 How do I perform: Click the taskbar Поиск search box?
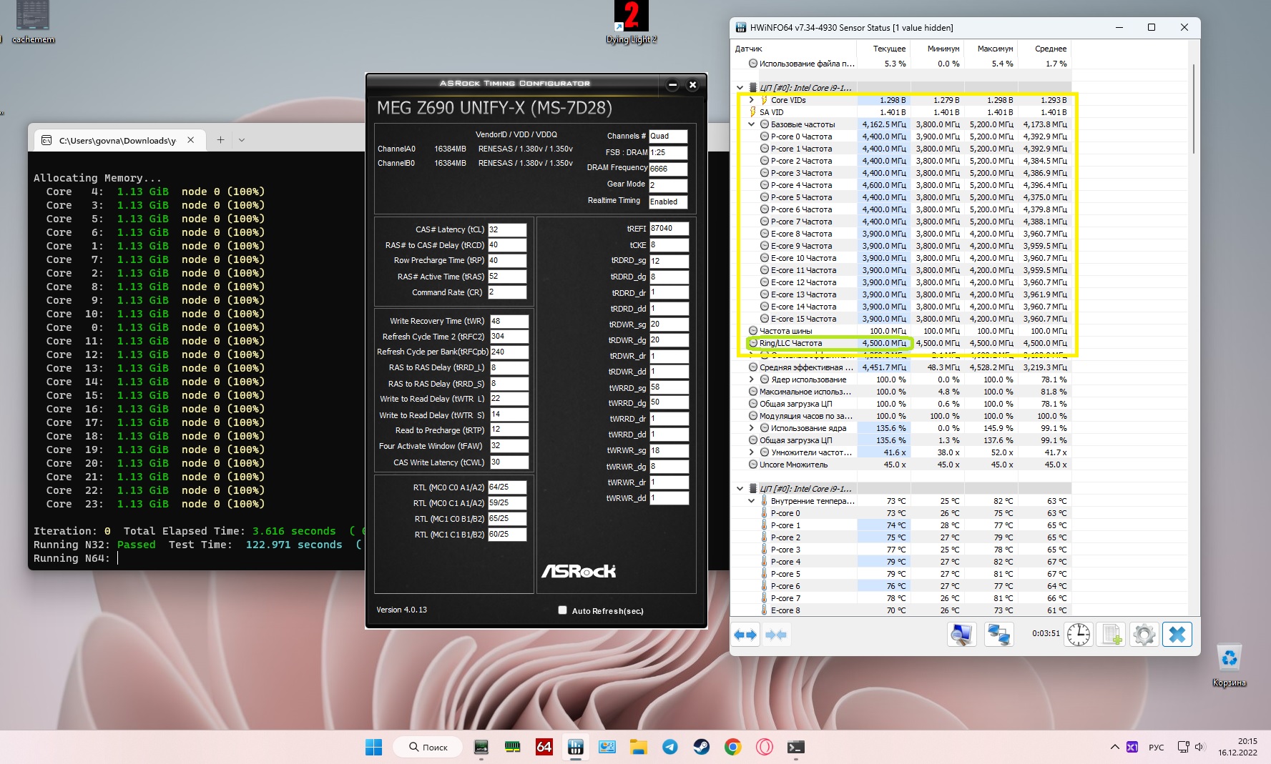(x=429, y=748)
